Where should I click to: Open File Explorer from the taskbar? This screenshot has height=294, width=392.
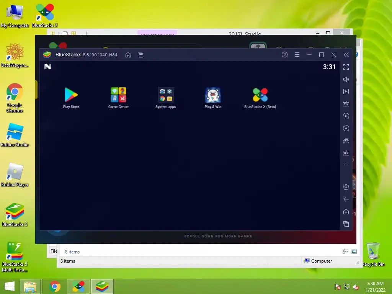click(x=30, y=286)
